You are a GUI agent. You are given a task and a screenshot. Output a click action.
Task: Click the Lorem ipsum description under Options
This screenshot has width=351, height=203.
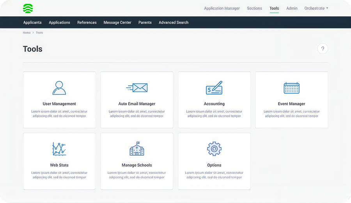214,175
